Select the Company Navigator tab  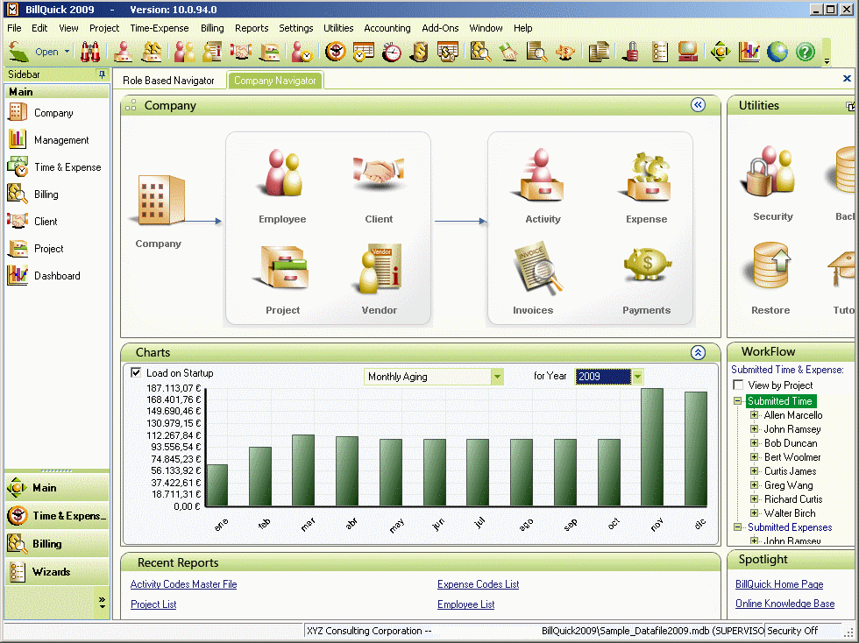tap(275, 81)
